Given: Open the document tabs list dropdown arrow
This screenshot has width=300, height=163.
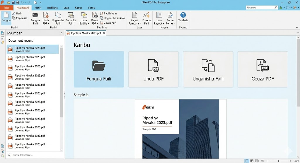Looking at the screenshot, I should pos(298,33).
